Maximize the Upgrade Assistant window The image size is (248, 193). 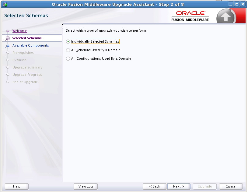point(237,4)
